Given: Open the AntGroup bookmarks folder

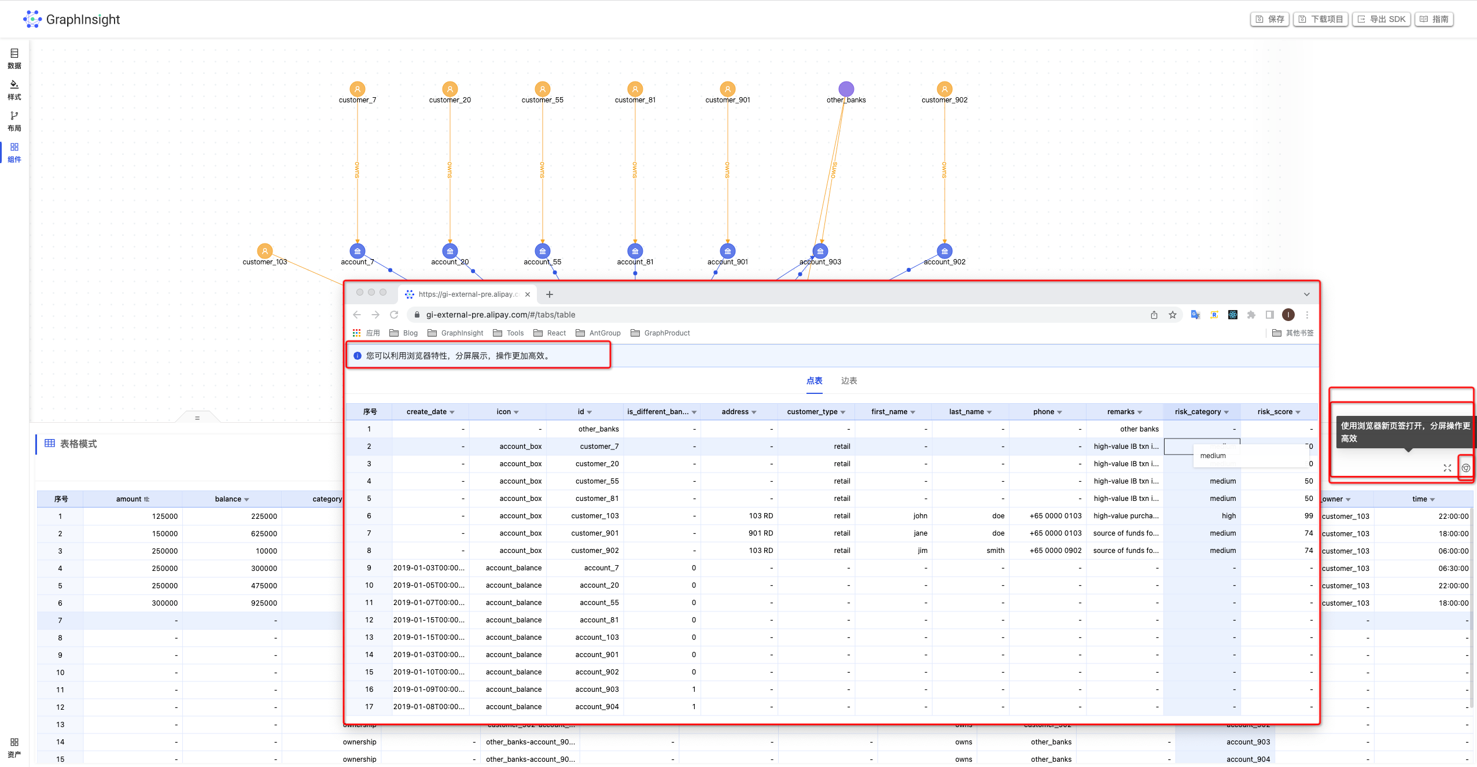Looking at the screenshot, I should point(598,333).
